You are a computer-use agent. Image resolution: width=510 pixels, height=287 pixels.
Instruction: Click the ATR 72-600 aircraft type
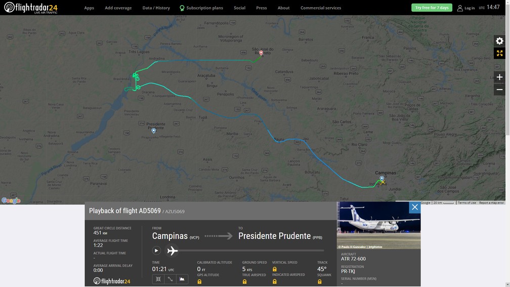[x=353, y=259]
